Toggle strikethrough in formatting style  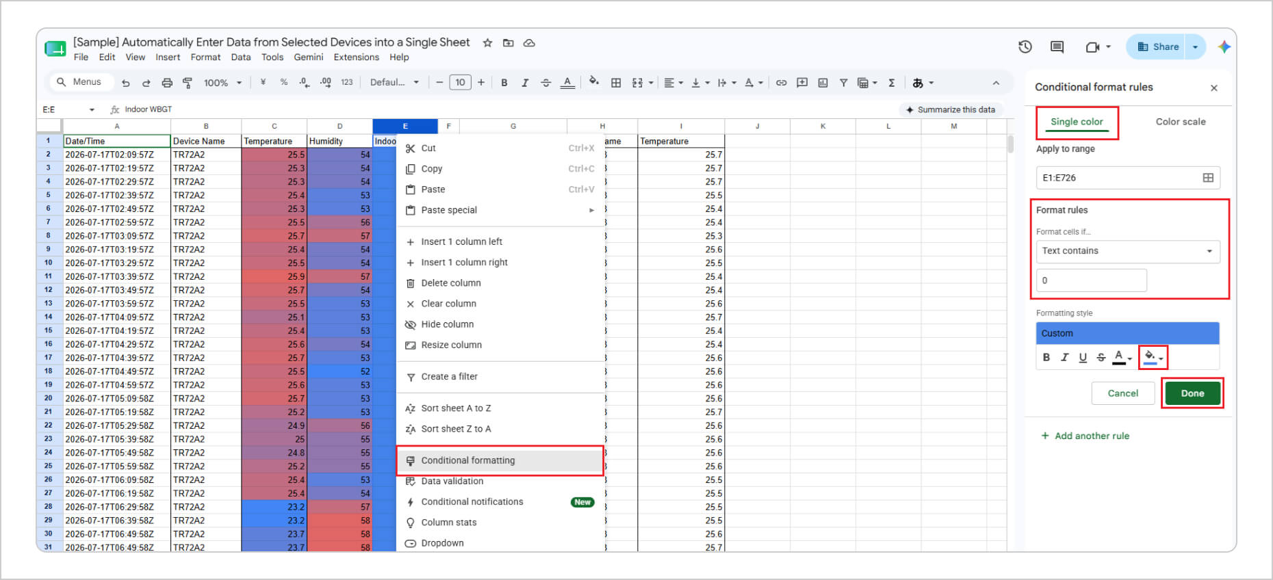[x=1101, y=357]
